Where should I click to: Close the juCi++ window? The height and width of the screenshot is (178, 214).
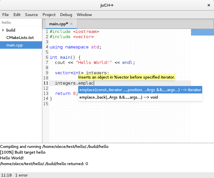click(209, 5)
